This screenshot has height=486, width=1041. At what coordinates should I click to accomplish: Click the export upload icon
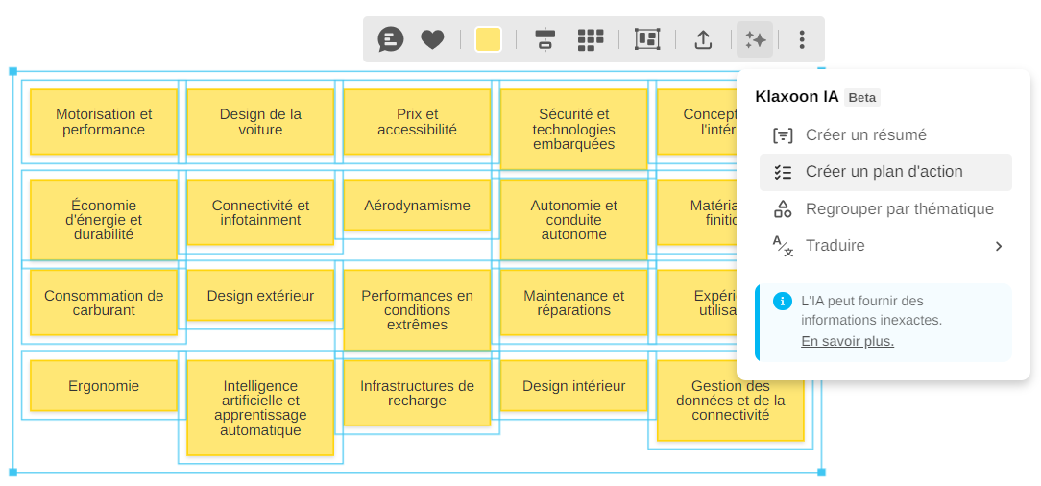coord(703,39)
